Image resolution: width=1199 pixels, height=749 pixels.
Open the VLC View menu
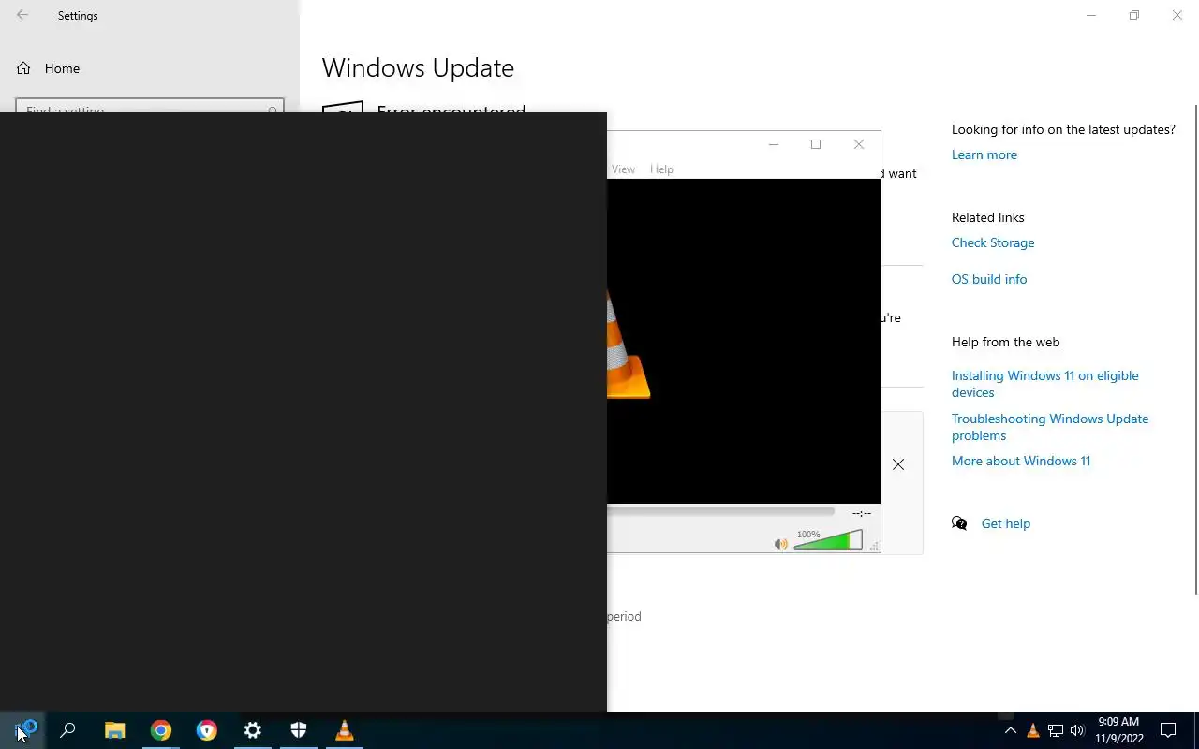coord(623,169)
